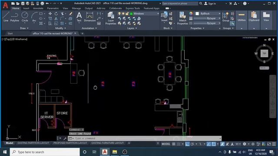Toggle polar tracking
Screen dimensions: 278x156
click(x=192, y=144)
